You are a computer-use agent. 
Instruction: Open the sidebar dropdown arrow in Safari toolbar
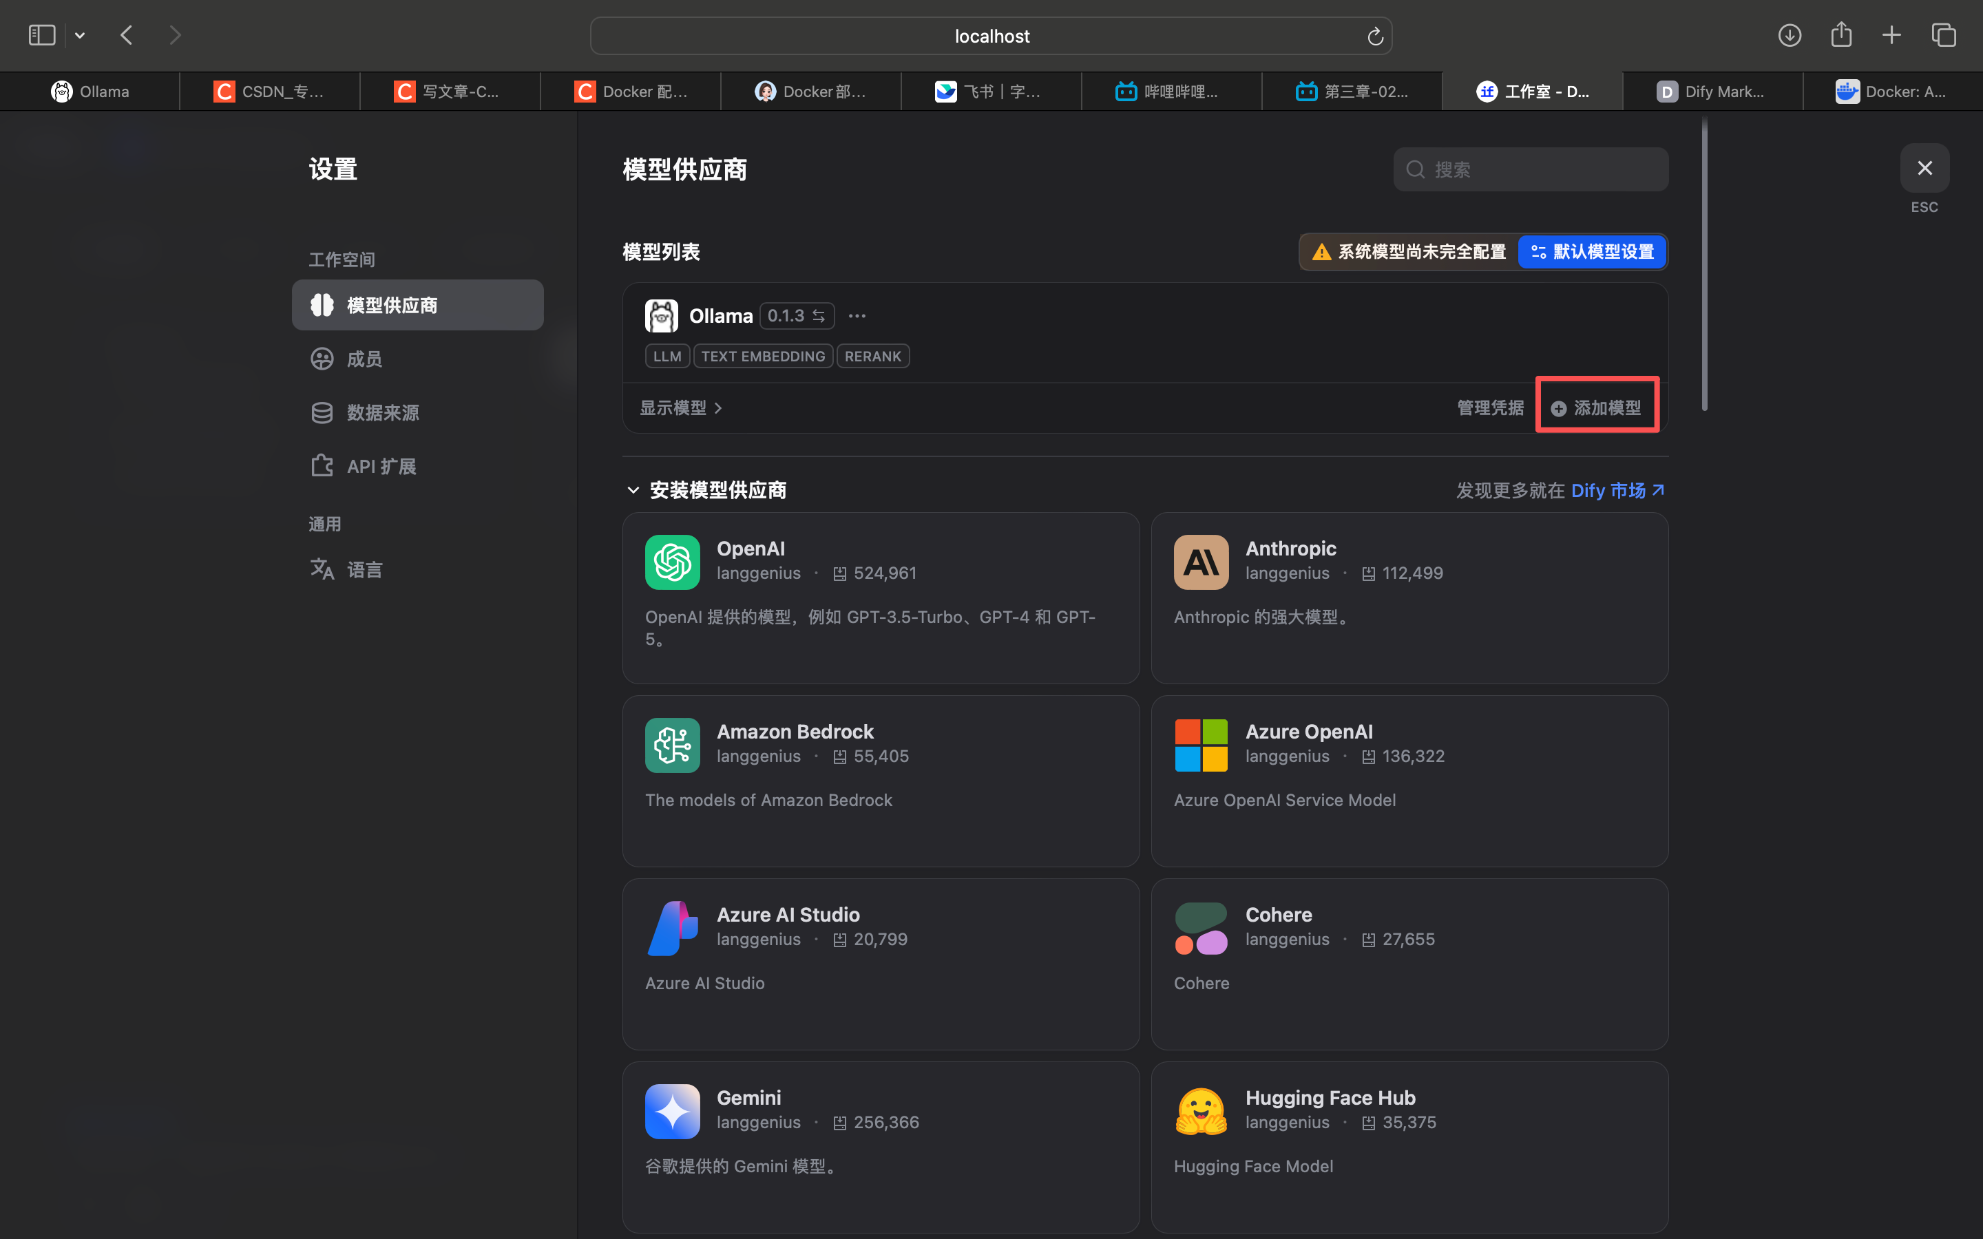[x=79, y=35]
